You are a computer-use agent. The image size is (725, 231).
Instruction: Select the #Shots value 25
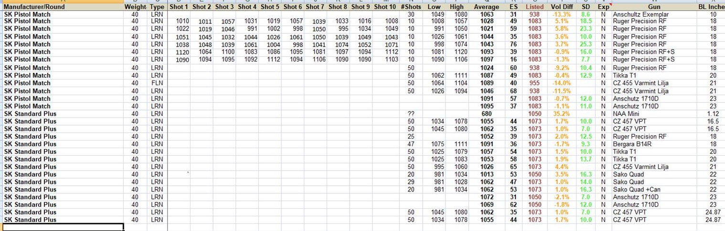click(410, 136)
